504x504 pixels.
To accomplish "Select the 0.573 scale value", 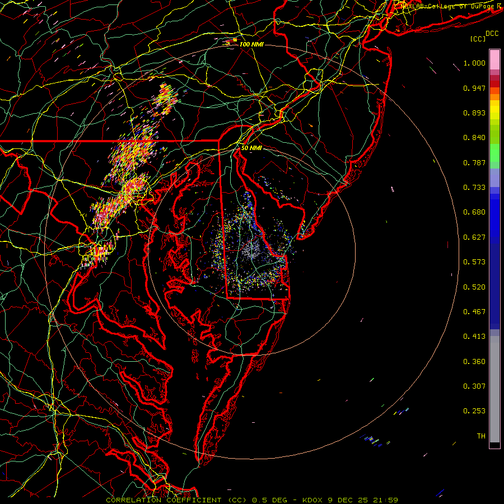I will tap(474, 262).
